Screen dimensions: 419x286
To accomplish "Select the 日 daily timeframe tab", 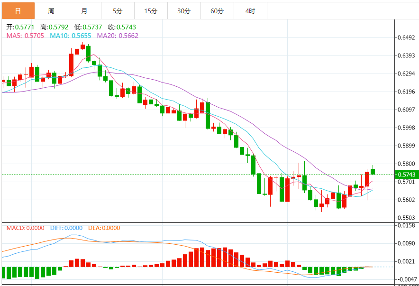I will pyautogui.click(x=18, y=11).
